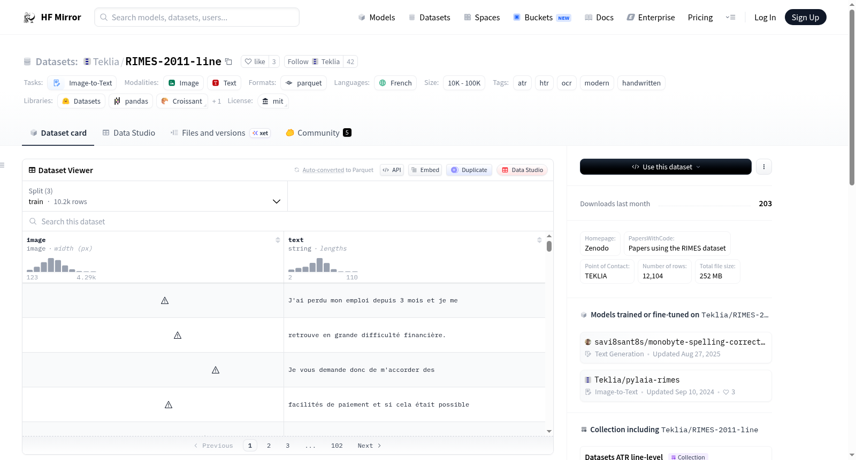Expand the Split train dropdown
Viewport: 856px width, 460px height.
(155, 196)
